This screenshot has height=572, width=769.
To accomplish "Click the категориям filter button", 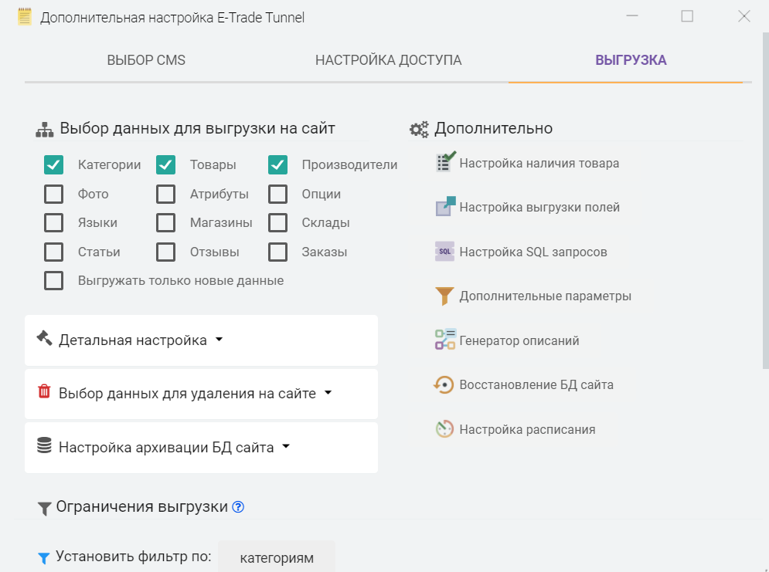I will tap(277, 557).
